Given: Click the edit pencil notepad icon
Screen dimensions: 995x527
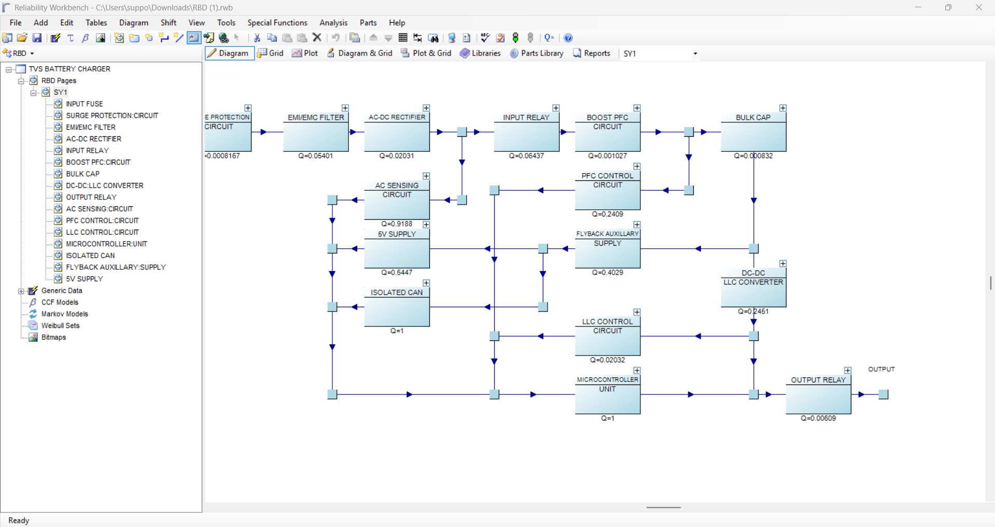Looking at the screenshot, I should click(x=55, y=38).
